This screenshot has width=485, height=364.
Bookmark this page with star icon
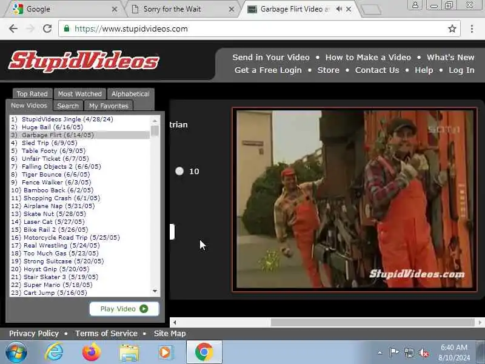[452, 29]
